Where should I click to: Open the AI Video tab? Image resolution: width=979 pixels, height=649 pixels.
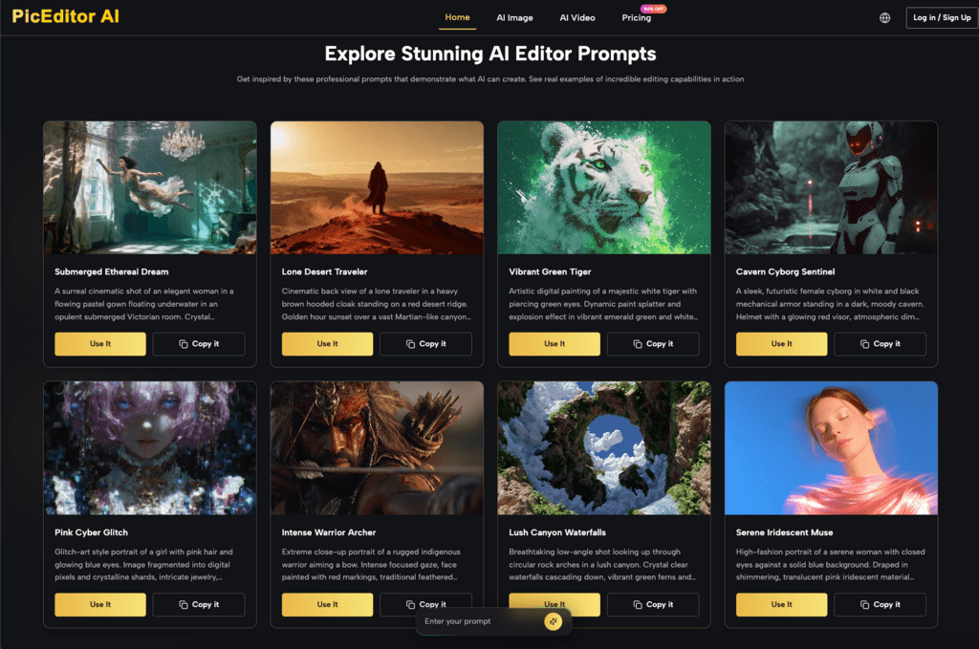coord(577,18)
